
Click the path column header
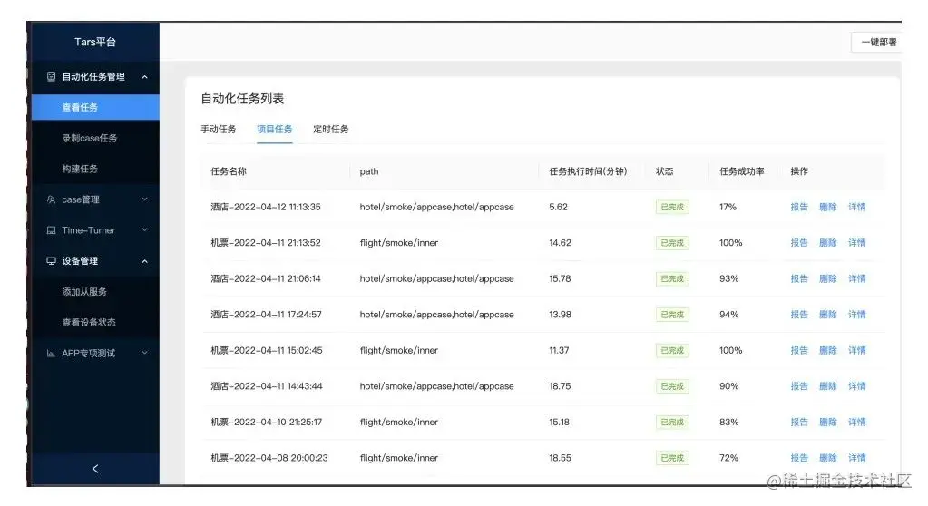(x=368, y=171)
